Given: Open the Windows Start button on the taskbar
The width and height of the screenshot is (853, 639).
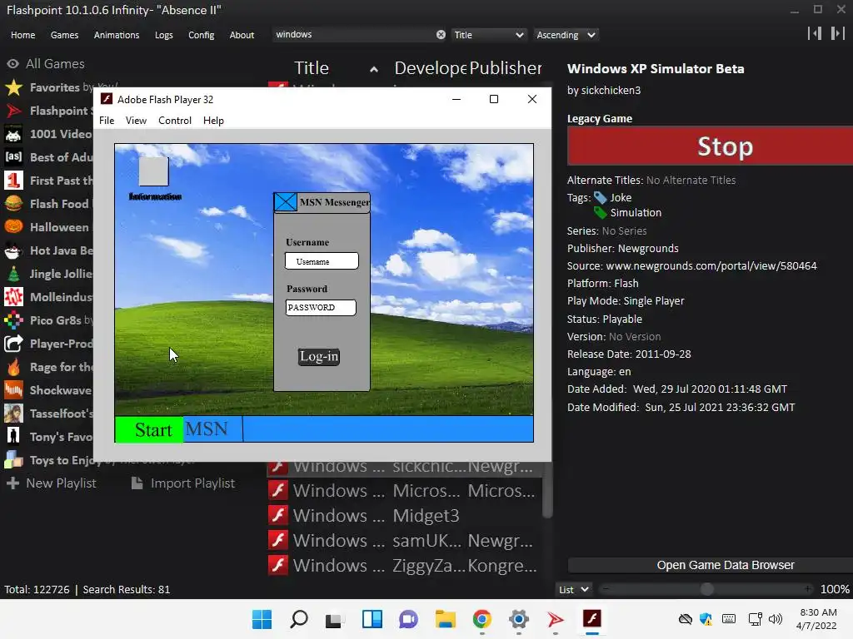Looking at the screenshot, I should coord(262,619).
